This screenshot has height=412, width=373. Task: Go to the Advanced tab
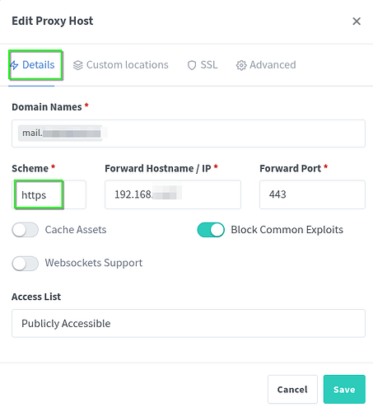tap(266, 65)
